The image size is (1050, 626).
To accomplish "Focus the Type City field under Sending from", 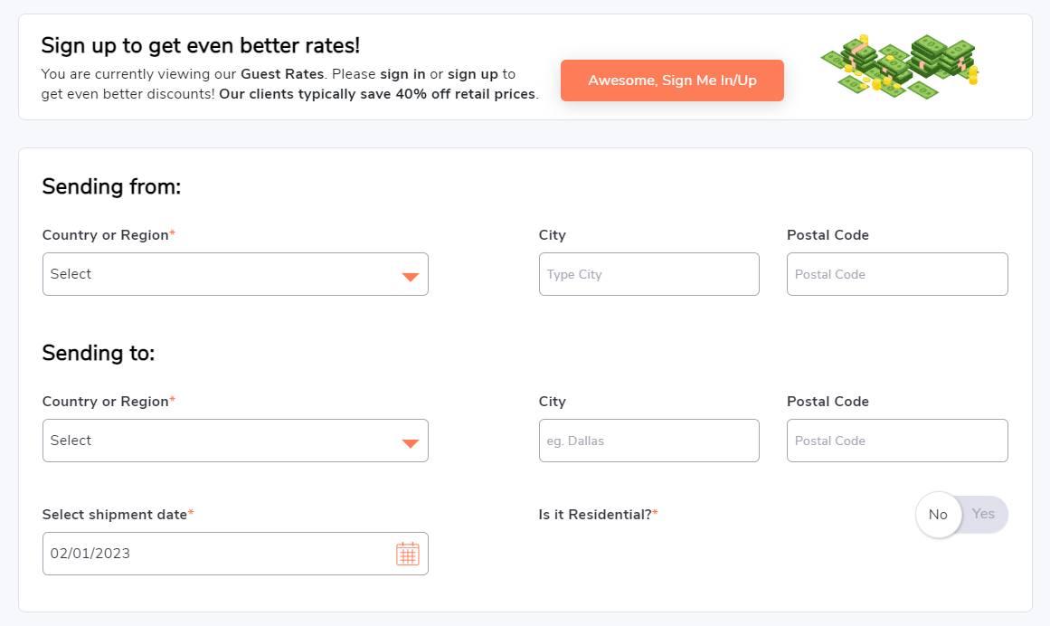I will pyautogui.click(x=648, y=274).
